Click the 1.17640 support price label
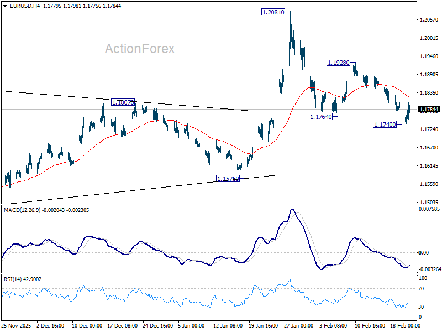This screenshot has width=442, height=332. point(320,117)
